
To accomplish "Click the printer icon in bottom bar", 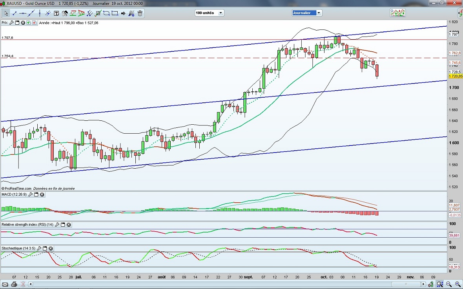I will point(14,284).
